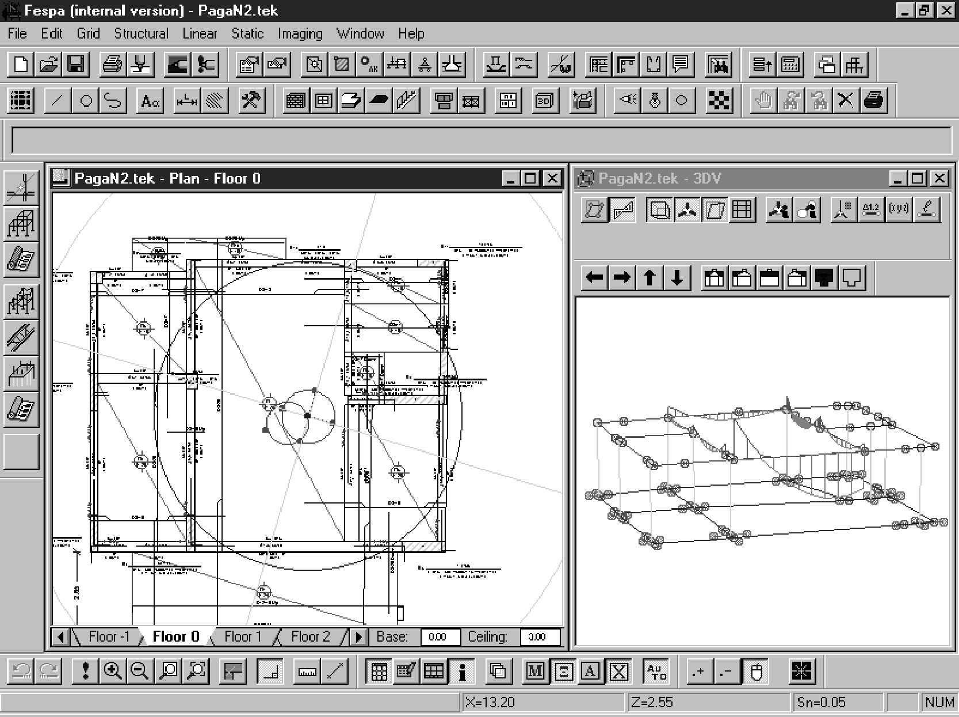Viewport: 959px width, 717px height.
Task: Click the zoom in magnifier icon
Action: pyautogui.click(x=113, y=671)
